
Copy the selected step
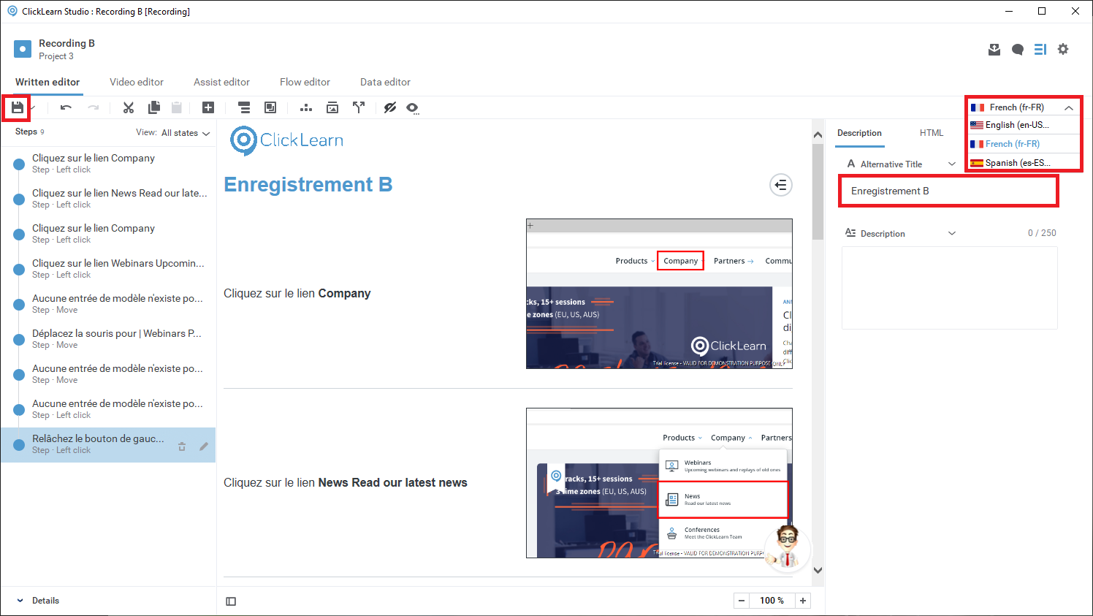click(x=154, y=108)
